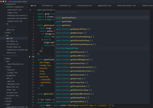Open meta.tsx in file tree
Viewport: 153px width, 108px height.
10,30
